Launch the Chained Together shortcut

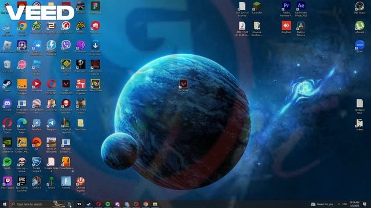[81, 181]
